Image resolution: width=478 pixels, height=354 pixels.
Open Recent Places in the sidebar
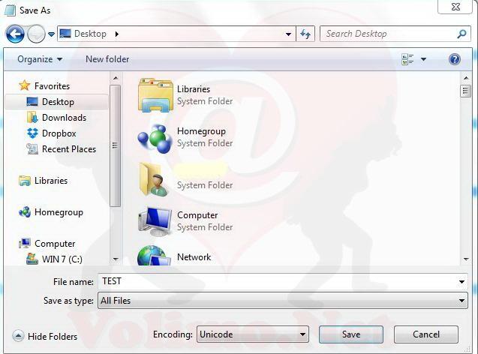(68, 149)
